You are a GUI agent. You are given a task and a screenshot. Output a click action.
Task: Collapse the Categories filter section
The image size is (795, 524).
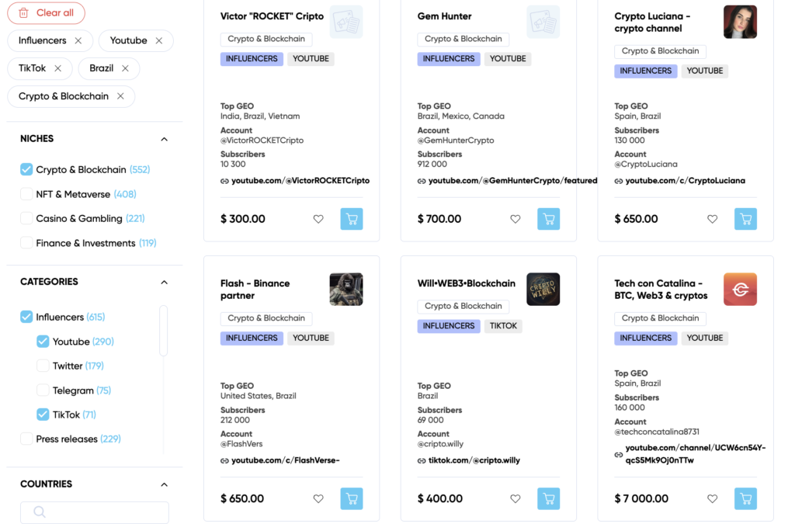164,282
